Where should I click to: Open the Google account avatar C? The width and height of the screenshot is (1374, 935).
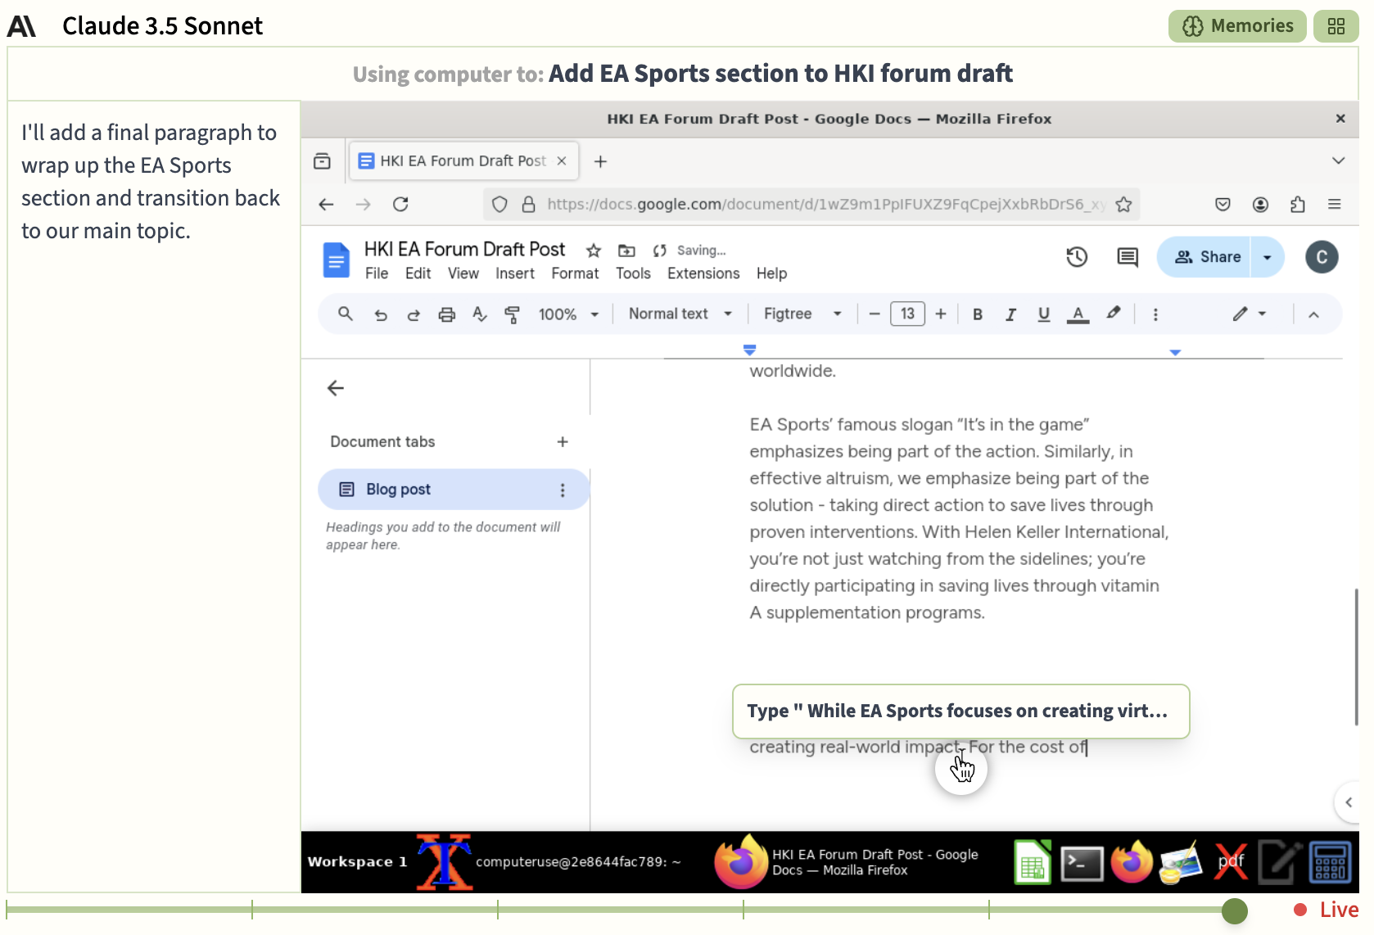1322,257
